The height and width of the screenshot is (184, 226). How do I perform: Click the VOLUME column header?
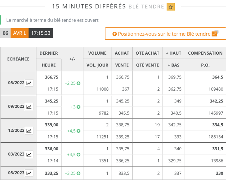pyautogui.click(x=97, y=53)
